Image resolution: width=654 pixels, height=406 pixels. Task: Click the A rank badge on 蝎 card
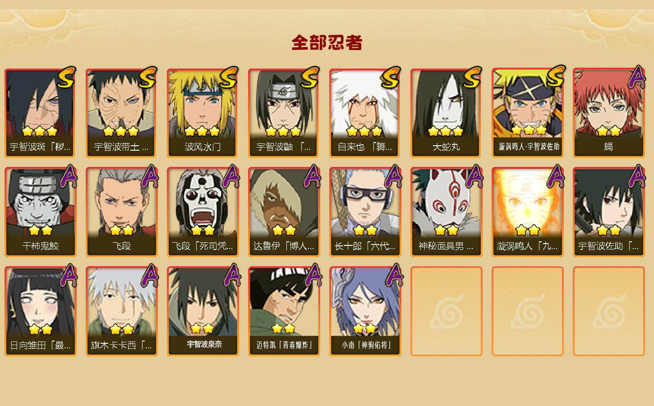637,77
